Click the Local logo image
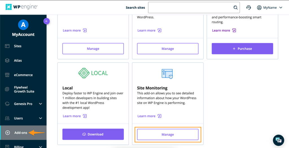The width and height of the screenshot is (289, 148). click(x=93, y=73)
